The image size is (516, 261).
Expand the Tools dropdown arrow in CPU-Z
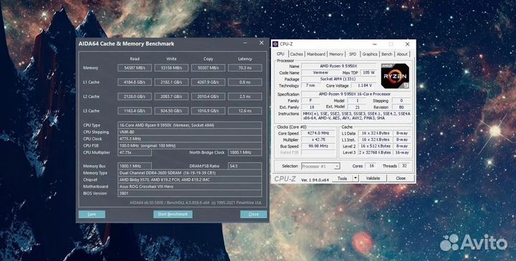[355, 178]
